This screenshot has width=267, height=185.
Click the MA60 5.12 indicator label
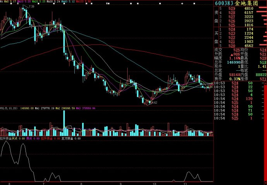(68, 2)
